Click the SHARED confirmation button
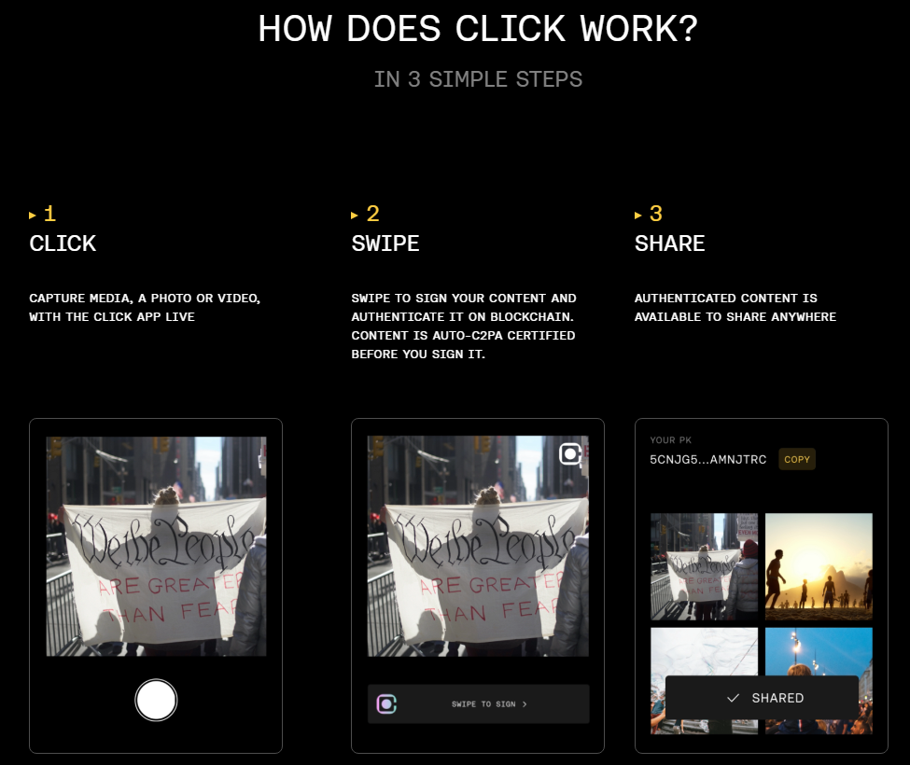This screenshot has height=765, width=910. click(762, 698)
